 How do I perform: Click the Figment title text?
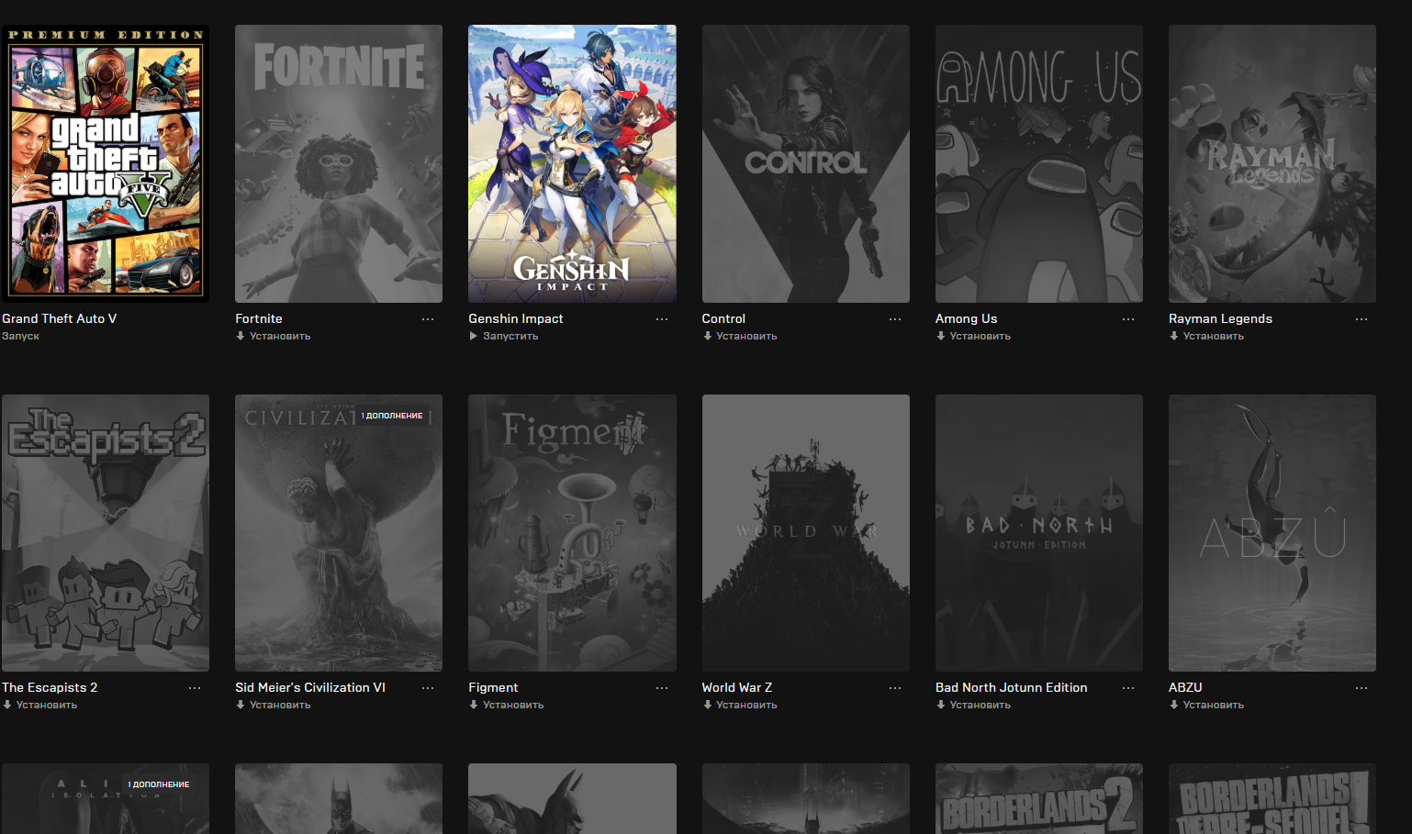pyautogui.click(x=493, y=687)
